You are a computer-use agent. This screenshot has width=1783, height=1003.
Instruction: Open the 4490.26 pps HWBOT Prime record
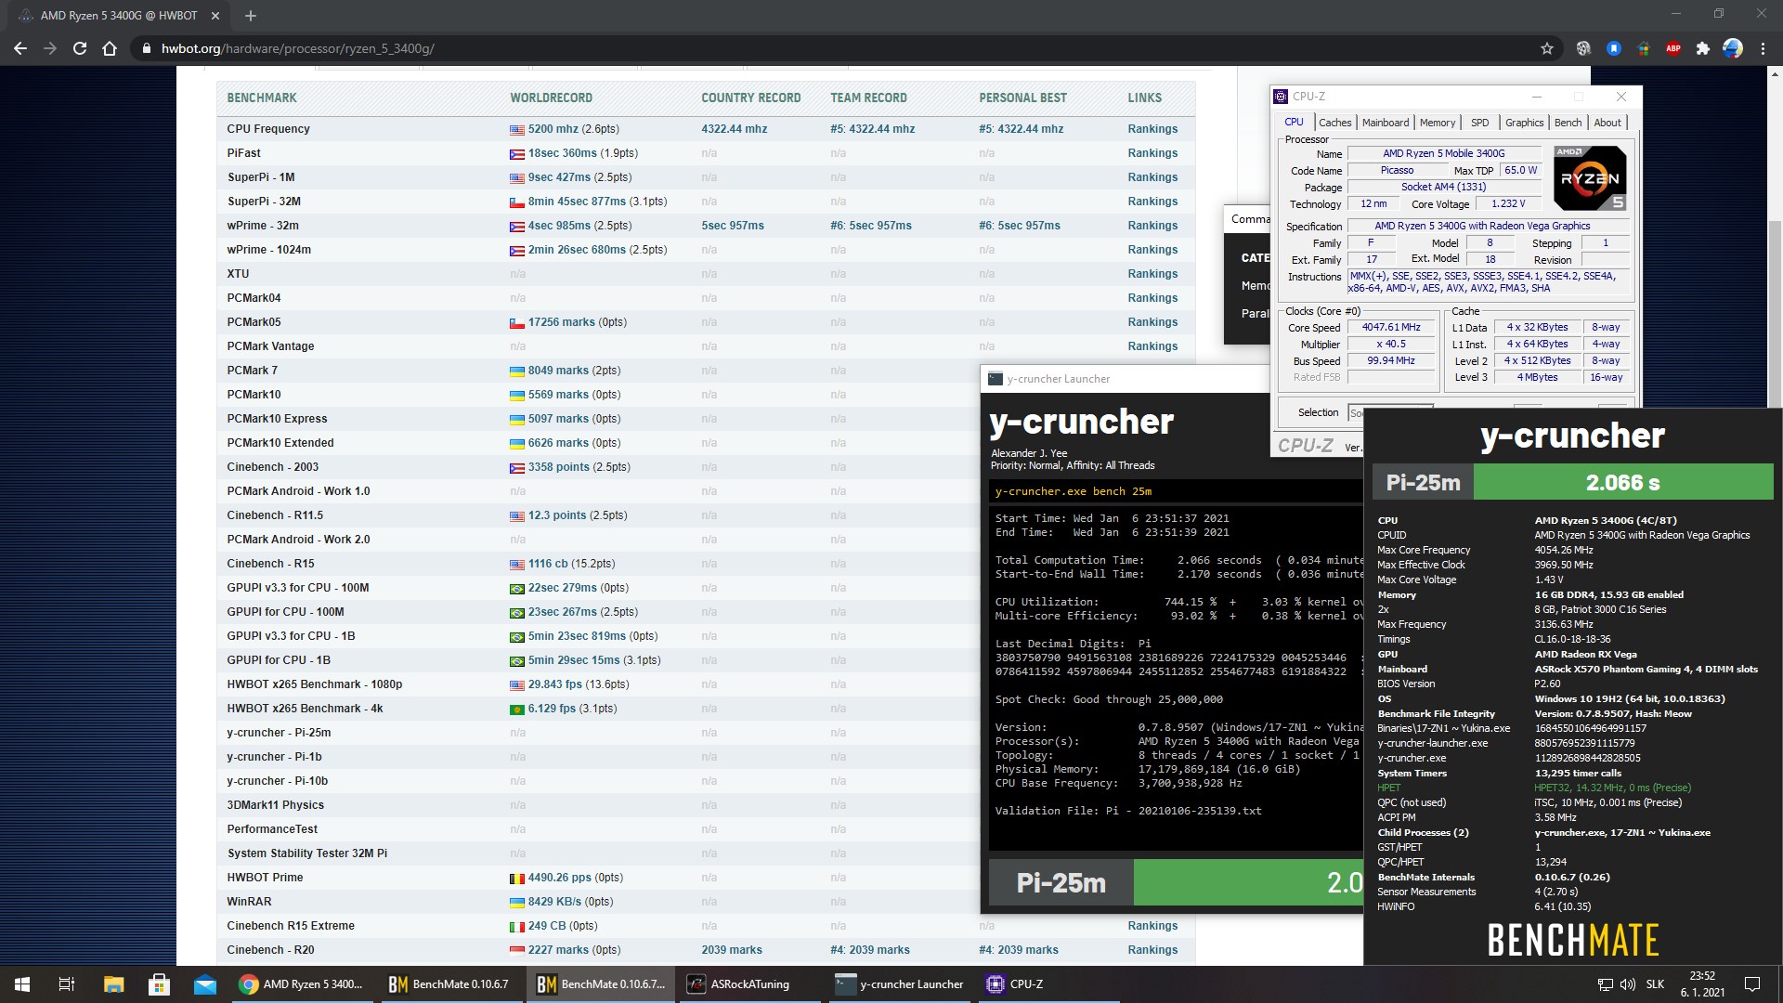pyautogui.click(x=560, y=878)
